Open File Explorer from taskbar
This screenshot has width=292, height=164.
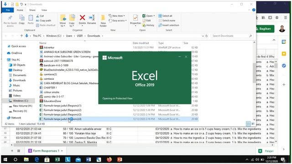(x=26, y=159)
